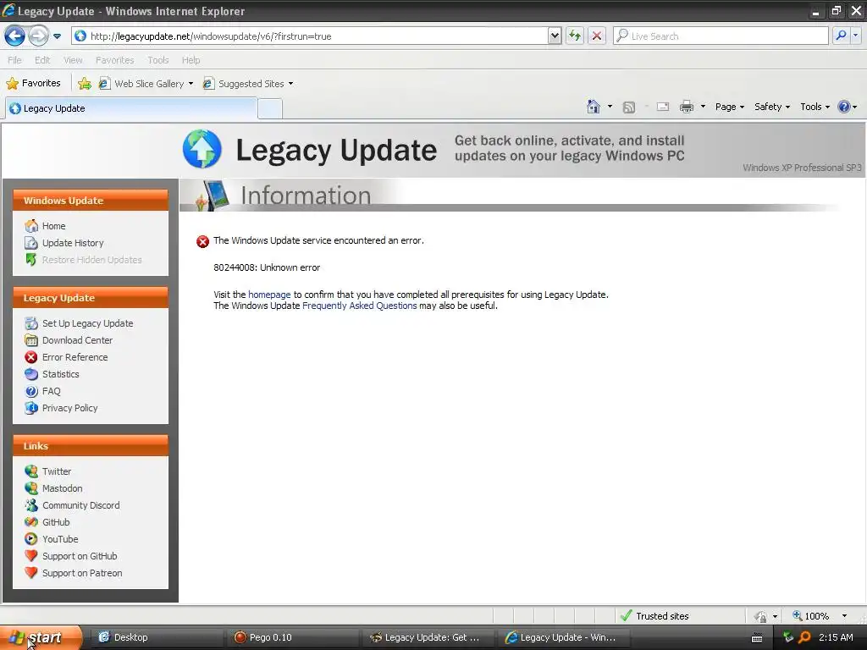867x650 pixels.
Task: Click the search magnifier button
Action: point(841,36)
